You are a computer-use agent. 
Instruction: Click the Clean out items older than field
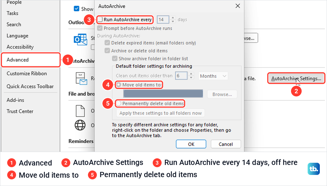coord(181,76)
